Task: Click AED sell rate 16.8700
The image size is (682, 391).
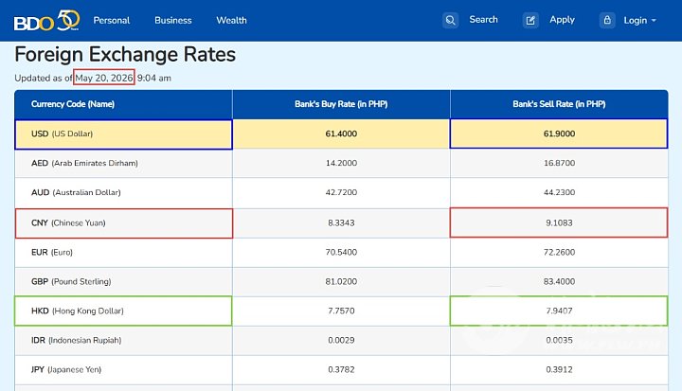Action: [559, 163]
